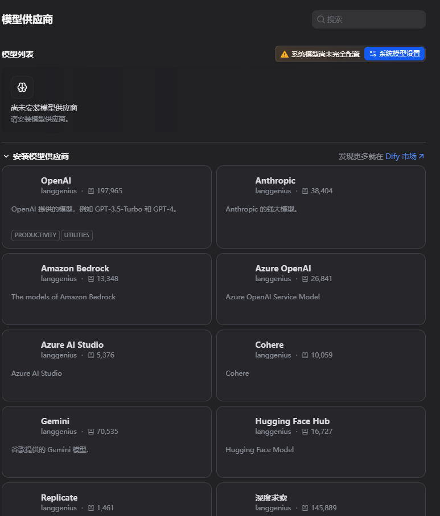The width and height of the screenshot is (440, 516).
Task: Open the Azure OpenAI provider card
Action: tap(320, 289)
